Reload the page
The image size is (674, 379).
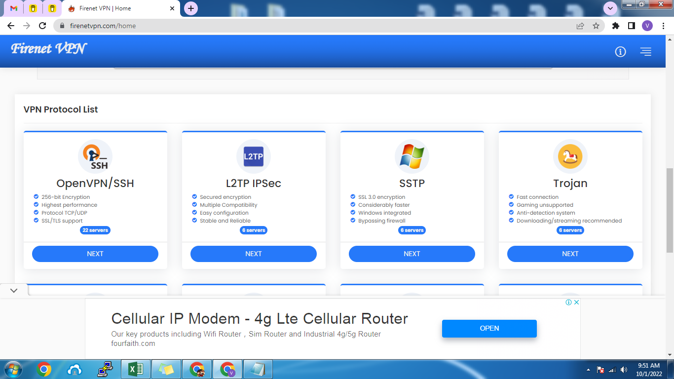pyautogui.click(x=42, y=26)
